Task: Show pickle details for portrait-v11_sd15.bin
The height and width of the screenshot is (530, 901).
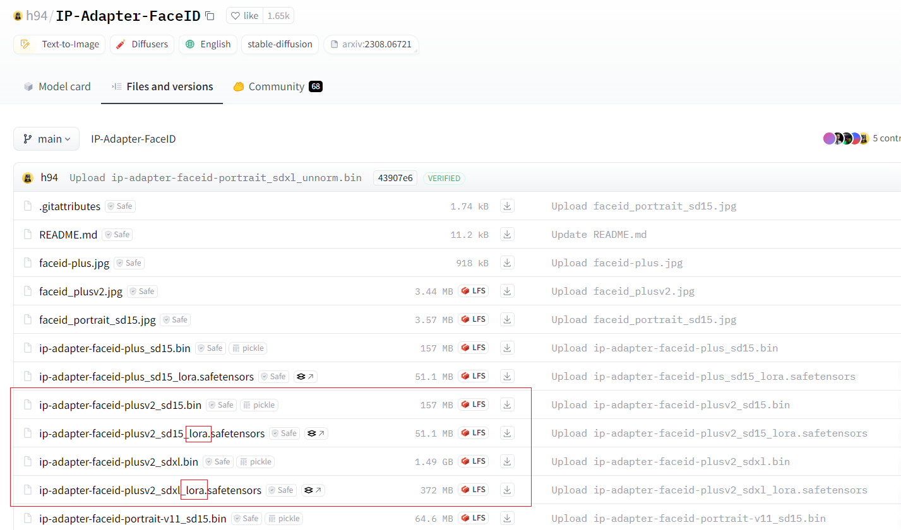Action: click(283, 519)
